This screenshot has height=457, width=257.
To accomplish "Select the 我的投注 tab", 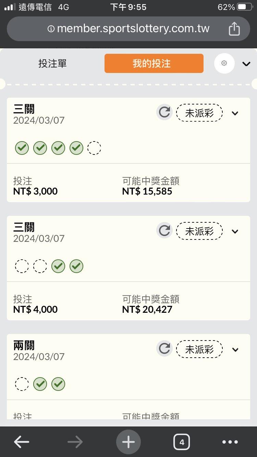I will (x=154, y=63).
